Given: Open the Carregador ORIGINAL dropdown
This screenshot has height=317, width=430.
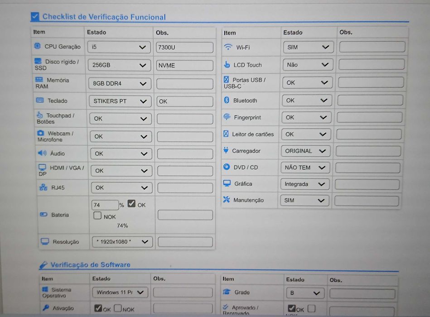Looking at the screenshot, I should click(x=305, y=151).
